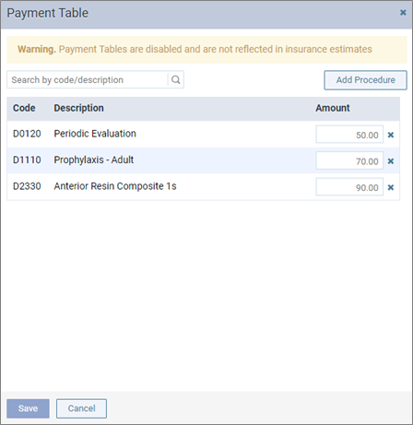
Task: Click the D0120 code cell
Action: point(27,134)
